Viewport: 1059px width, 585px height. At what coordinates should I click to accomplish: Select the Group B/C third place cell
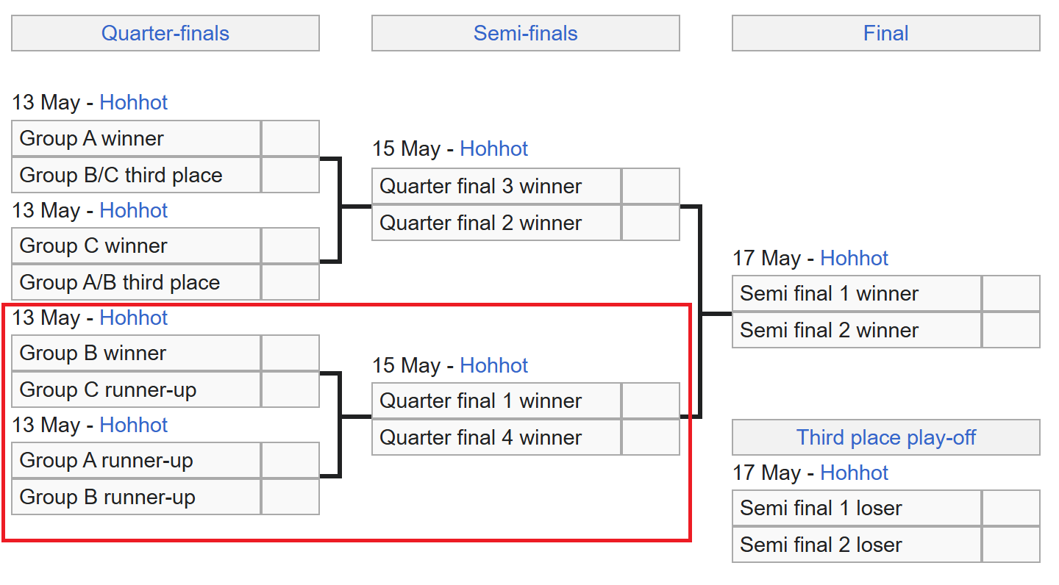(x=136, y=175)
